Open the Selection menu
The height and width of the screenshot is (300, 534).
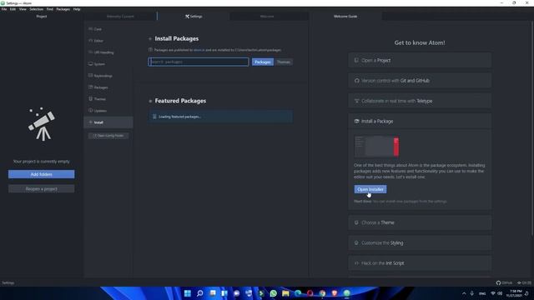36,9
